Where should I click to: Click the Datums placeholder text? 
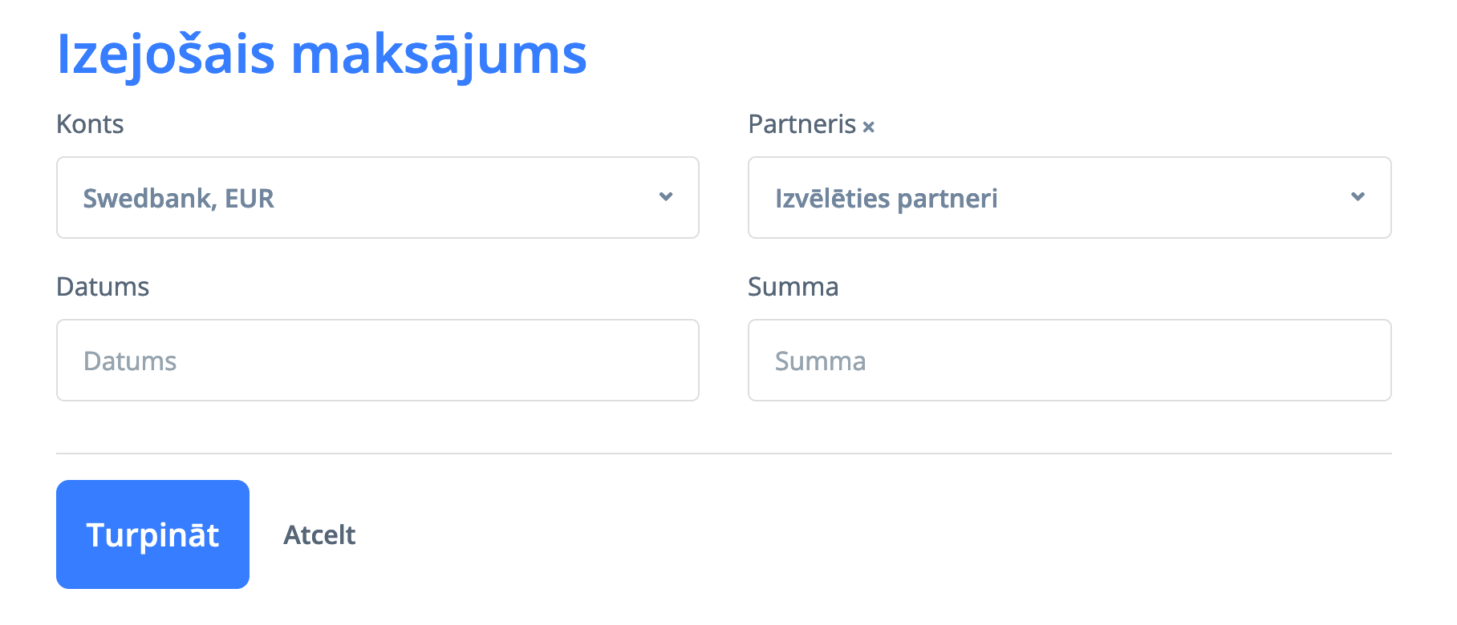130,361
